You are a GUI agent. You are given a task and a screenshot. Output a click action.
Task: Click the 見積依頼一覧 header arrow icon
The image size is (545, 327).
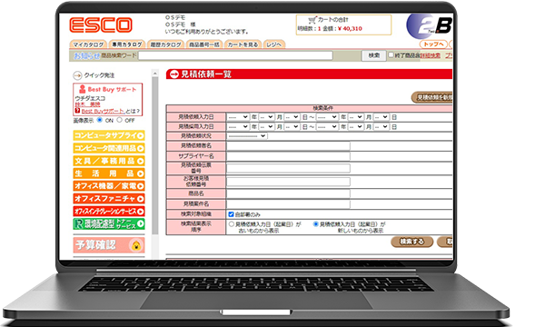(x=173, y=74)
